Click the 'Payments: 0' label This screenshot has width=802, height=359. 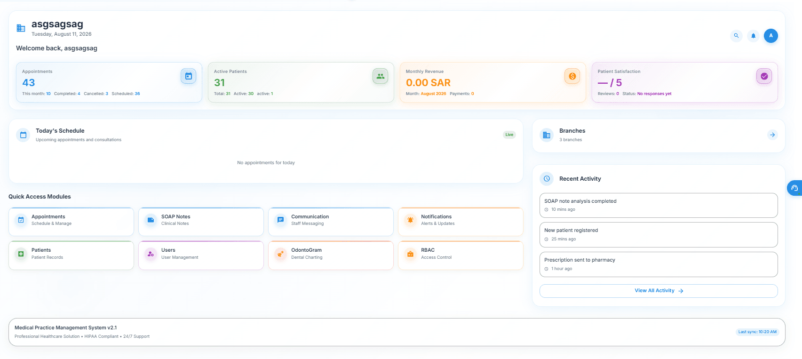(x=462, y=94)
